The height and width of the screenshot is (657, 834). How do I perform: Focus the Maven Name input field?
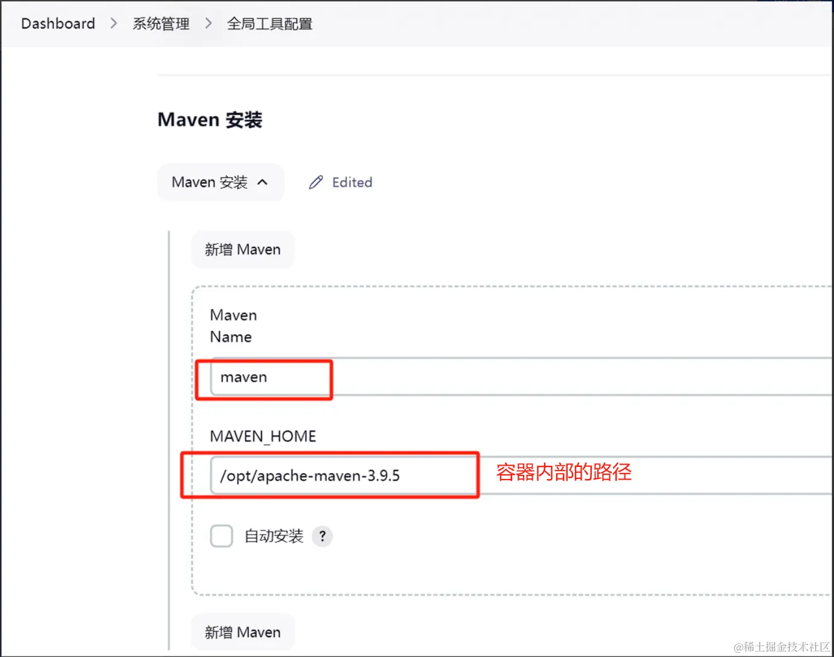522,377
